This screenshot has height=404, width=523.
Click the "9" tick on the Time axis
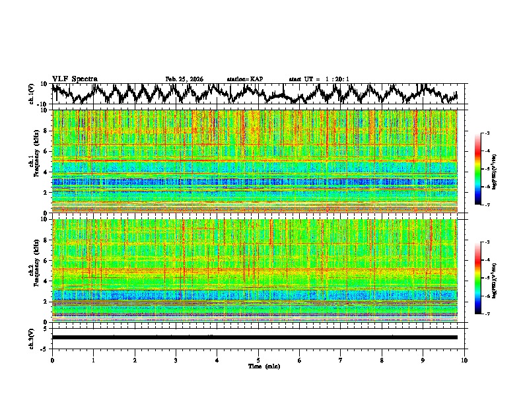(423, 360)
